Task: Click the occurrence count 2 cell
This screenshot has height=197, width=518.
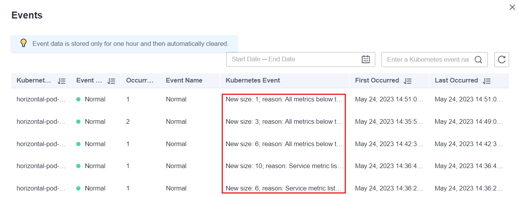Action: pyautogui.click(x=128, y=122)
